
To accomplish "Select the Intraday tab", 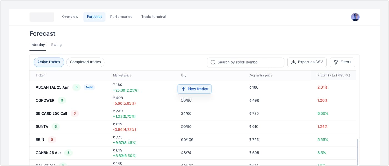I will [x=38, y=45].
